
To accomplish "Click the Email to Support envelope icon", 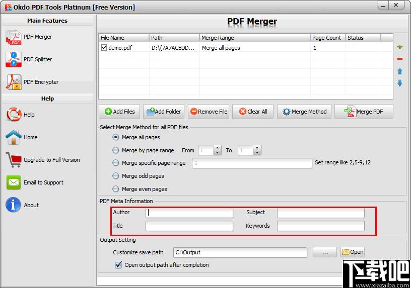I will [14, 182].
